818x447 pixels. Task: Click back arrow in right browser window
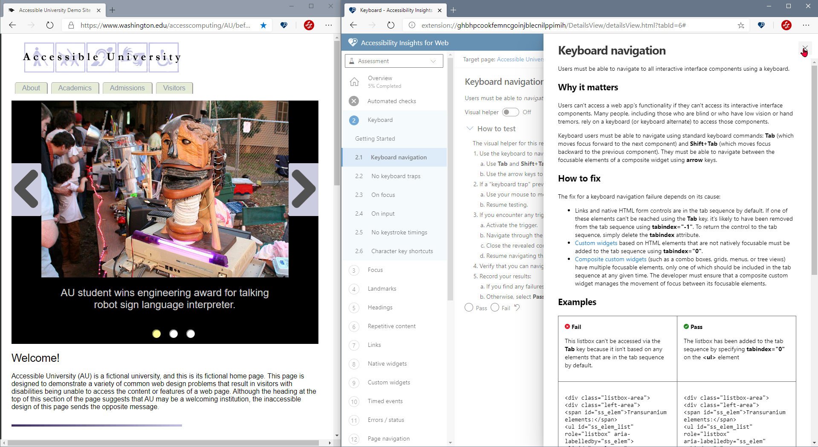click(353, 25)
